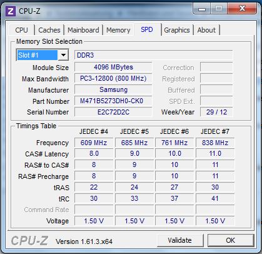This screenshot has height=254, width=262.
Task: Confirm with the OK button
Action: 230,240
